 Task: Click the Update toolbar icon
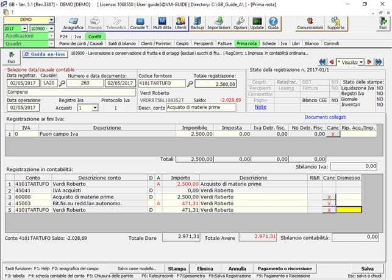click(257, 24)
